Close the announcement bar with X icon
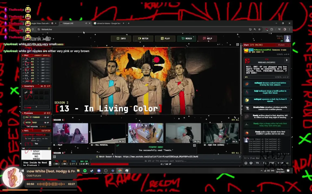This screenshot has height=194, width=312. (55, 157)
